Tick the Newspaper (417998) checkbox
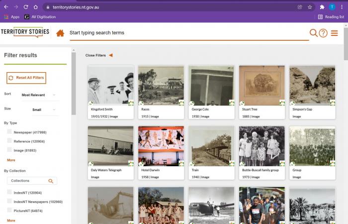 click(x=9, y=131)
